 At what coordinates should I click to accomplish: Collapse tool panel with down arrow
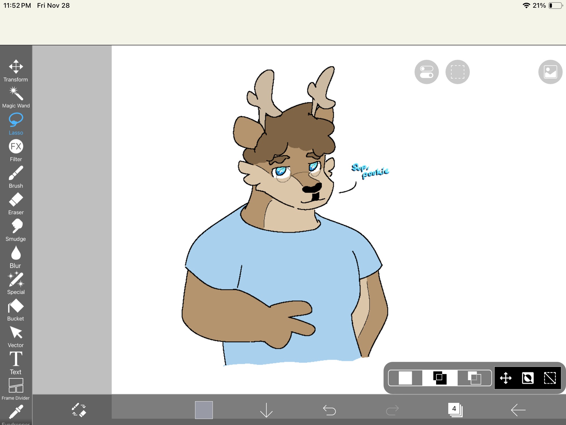tap(266, 410)
